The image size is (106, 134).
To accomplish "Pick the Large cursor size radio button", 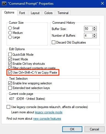I will coord(10,37).
